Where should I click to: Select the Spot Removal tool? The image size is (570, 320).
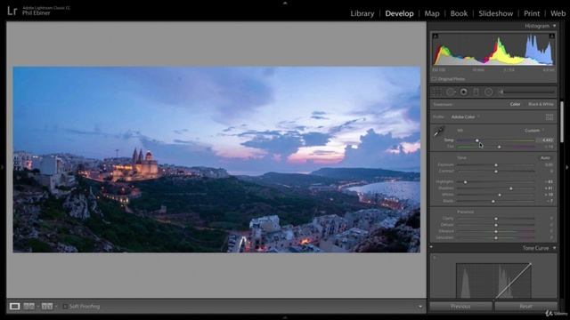pyautogui.click(x=451, y=92)
